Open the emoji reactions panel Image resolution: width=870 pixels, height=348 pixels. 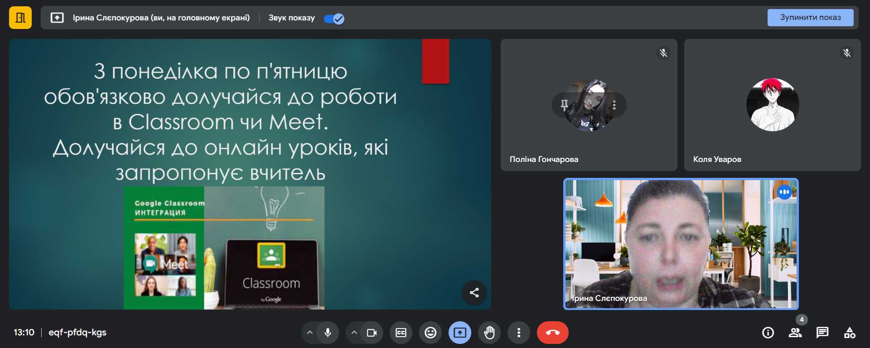coord(430,333)
